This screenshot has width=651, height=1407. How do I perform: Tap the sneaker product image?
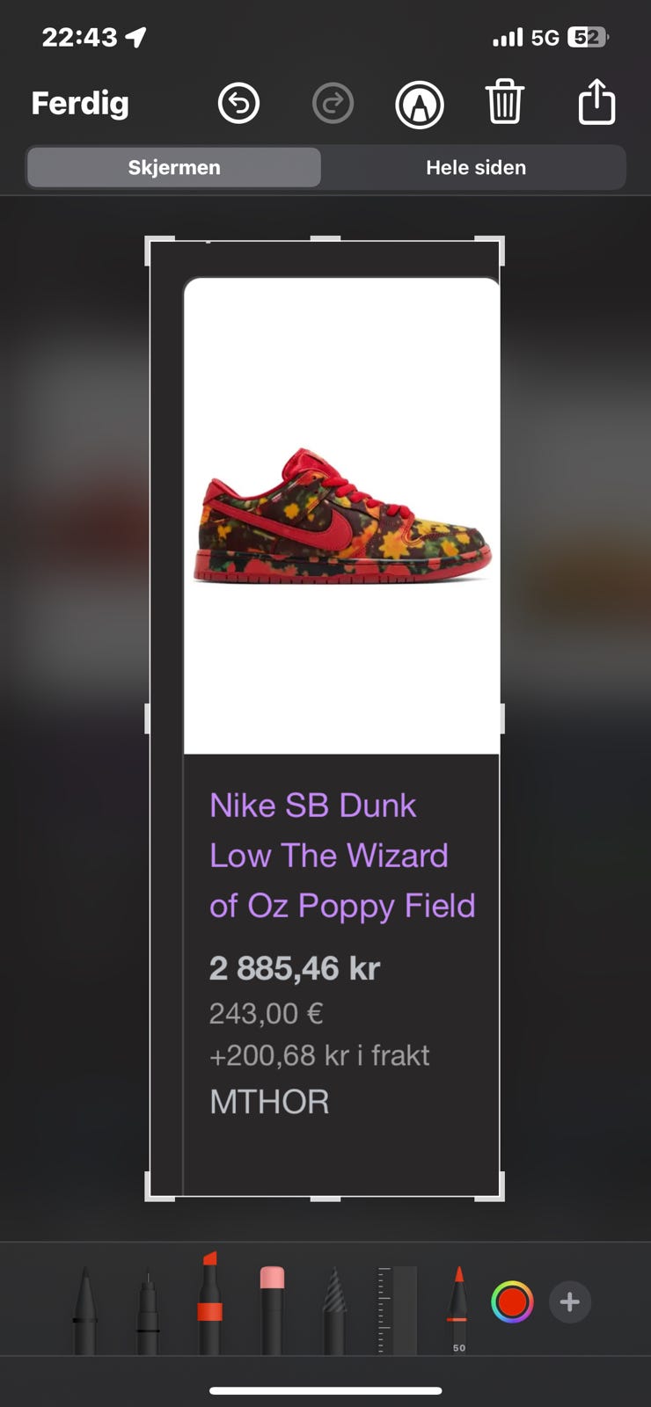pos(342,515)
